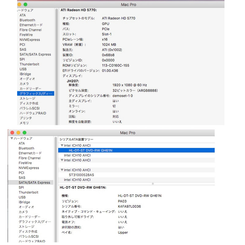Select オーディオ in upper window sidebar
Viewport: 245px width, 245px height.
tap(27, 79)
